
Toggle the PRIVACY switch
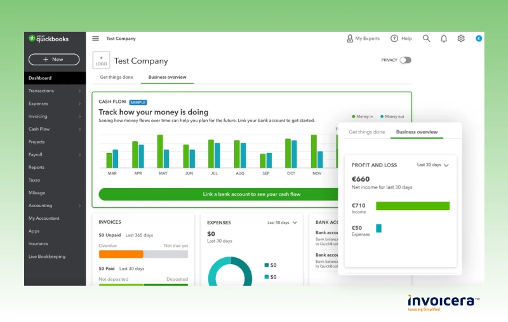pyautogui.click(x=405, y=60)
